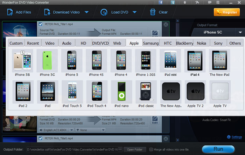Click the feedback speech bubble icon
Screen dimensions: 245x155
[210, 2]
